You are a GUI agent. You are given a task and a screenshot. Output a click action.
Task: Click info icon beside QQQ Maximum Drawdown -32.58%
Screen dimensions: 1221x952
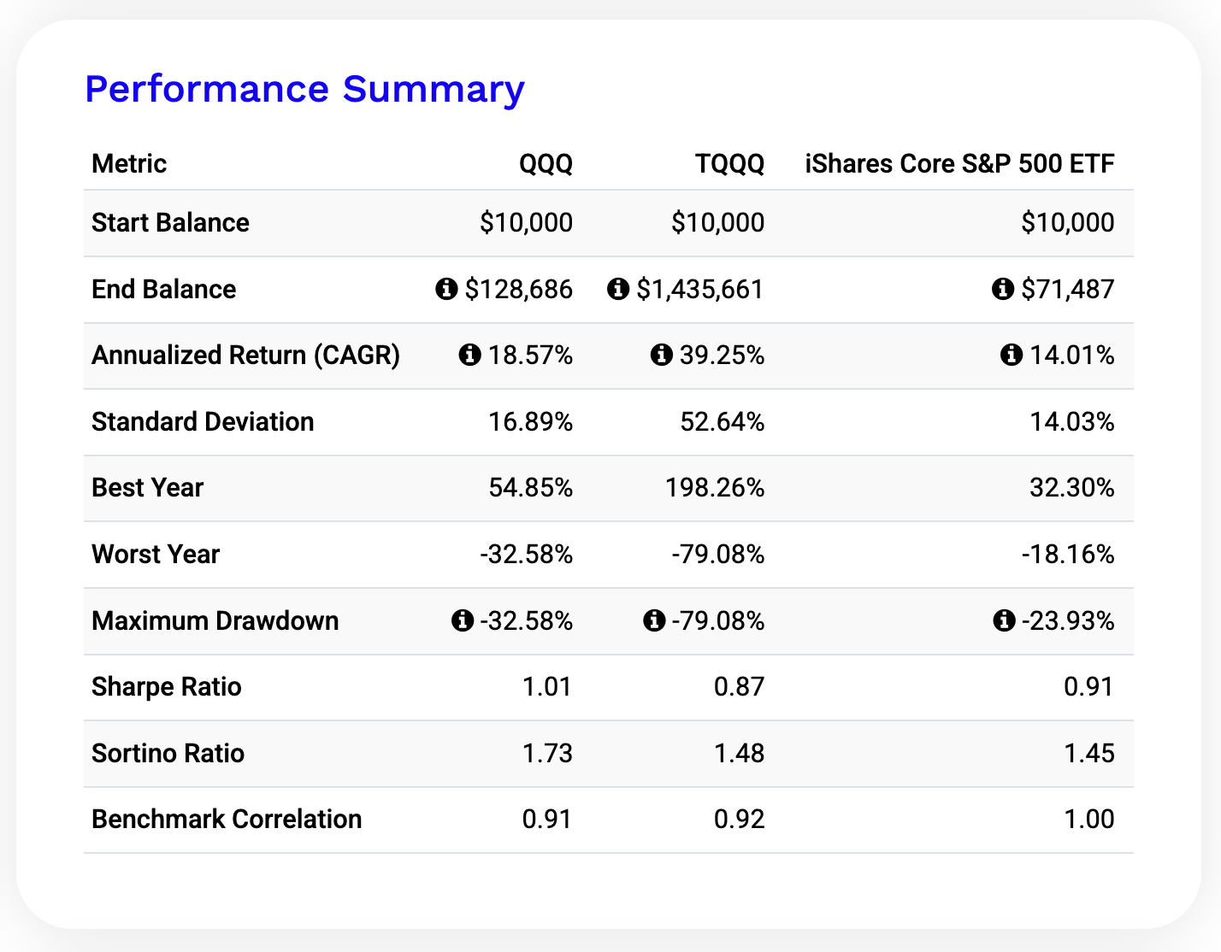pos(462,620)
